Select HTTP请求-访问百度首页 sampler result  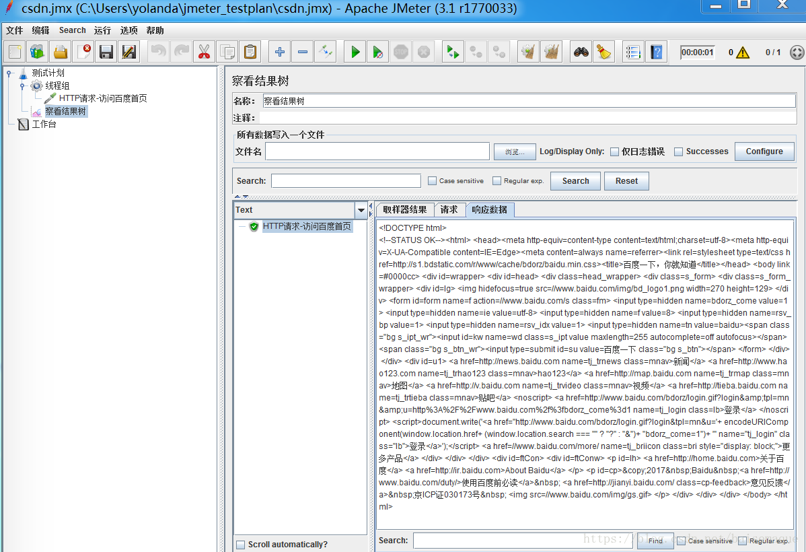tap(307, 226)
